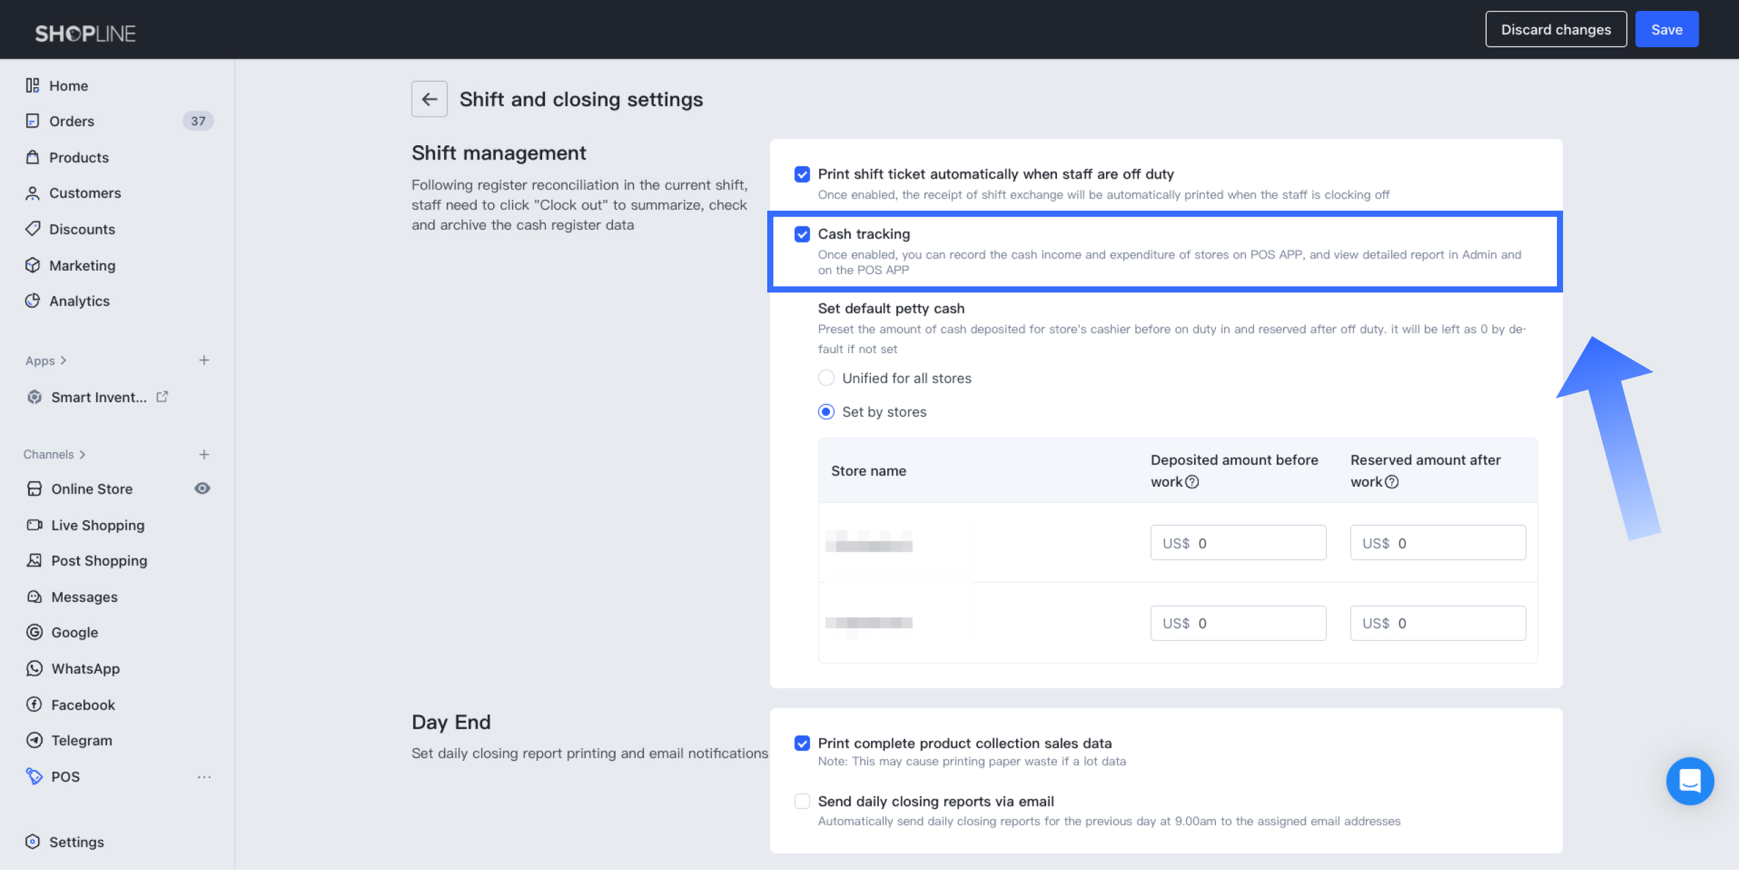This screenshot has height=870, width=1739.
Task: Go to Settings in sidebar
Action: click(76, 842)
